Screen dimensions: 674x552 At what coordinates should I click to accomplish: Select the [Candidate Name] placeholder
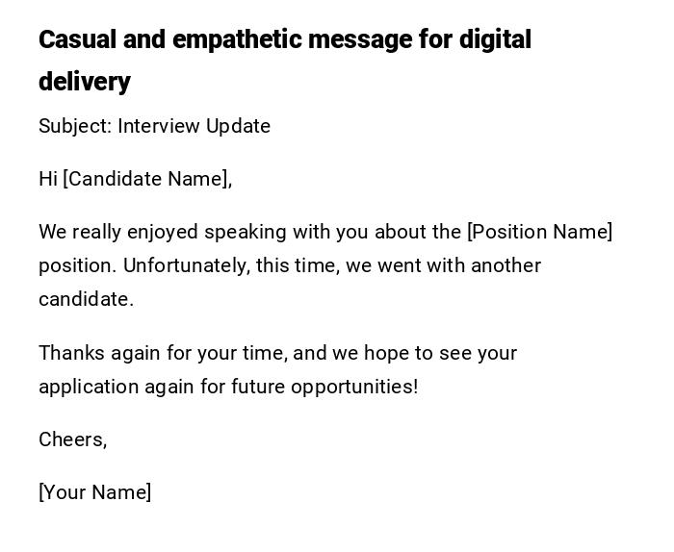click(x=146, y=180)
